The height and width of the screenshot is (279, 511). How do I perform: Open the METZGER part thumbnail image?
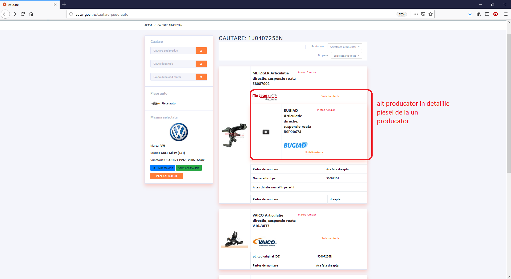click(x=234, y=135)
